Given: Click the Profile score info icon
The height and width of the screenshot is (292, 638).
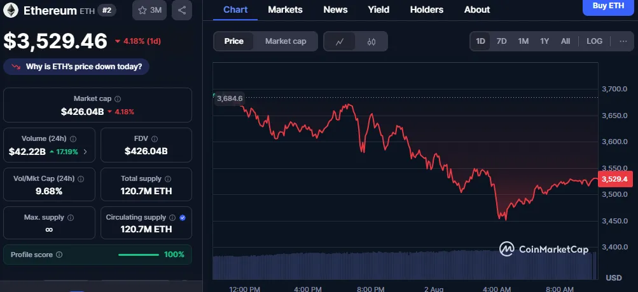Looking at the screenshot, I should click(x=59, y=255).
